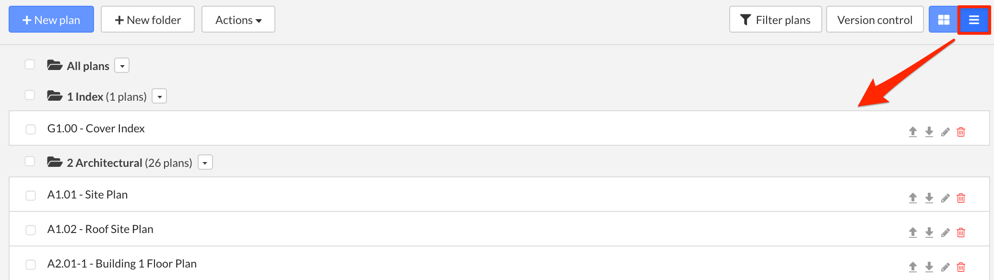This screenshot has width=994, height=280.
Task: Upload new version of G1.00 Cover Index
Action: 913,132
